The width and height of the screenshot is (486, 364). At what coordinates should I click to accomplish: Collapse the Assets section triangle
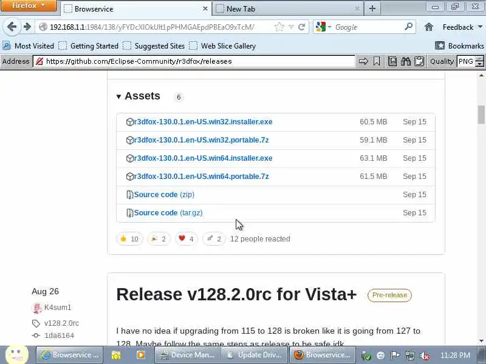coord(118,97)
